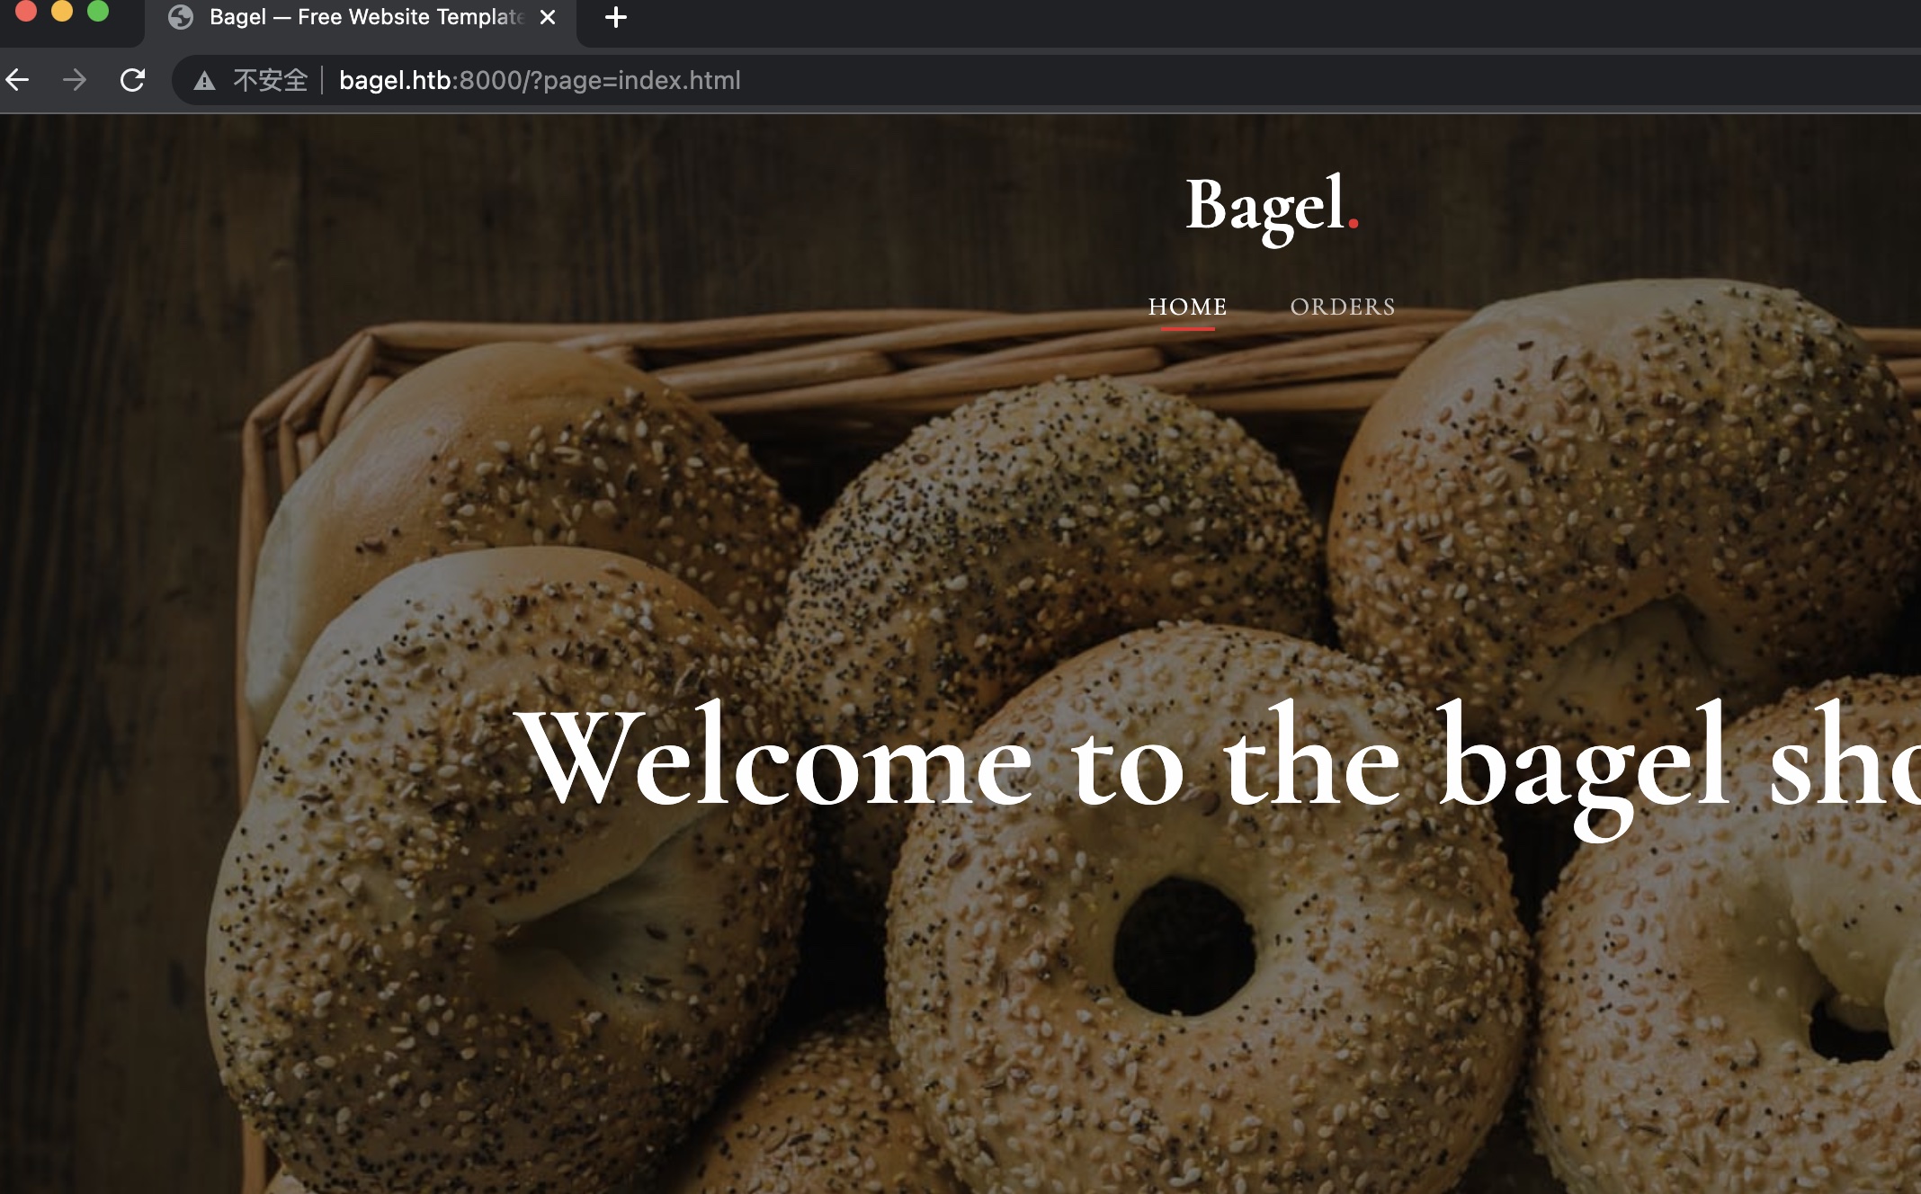Screen dimensions: 1921x1194
Task: Click the Bagel site logo
Action: point(1272,206)
